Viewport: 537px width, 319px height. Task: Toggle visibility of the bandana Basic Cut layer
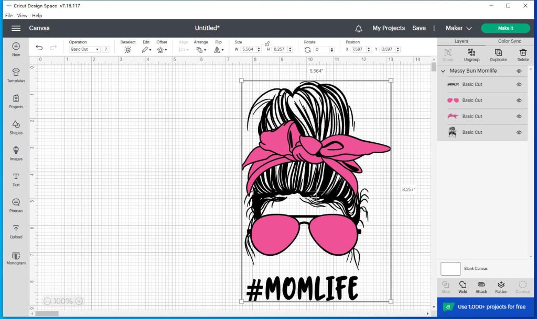click(x=520, y=116)
